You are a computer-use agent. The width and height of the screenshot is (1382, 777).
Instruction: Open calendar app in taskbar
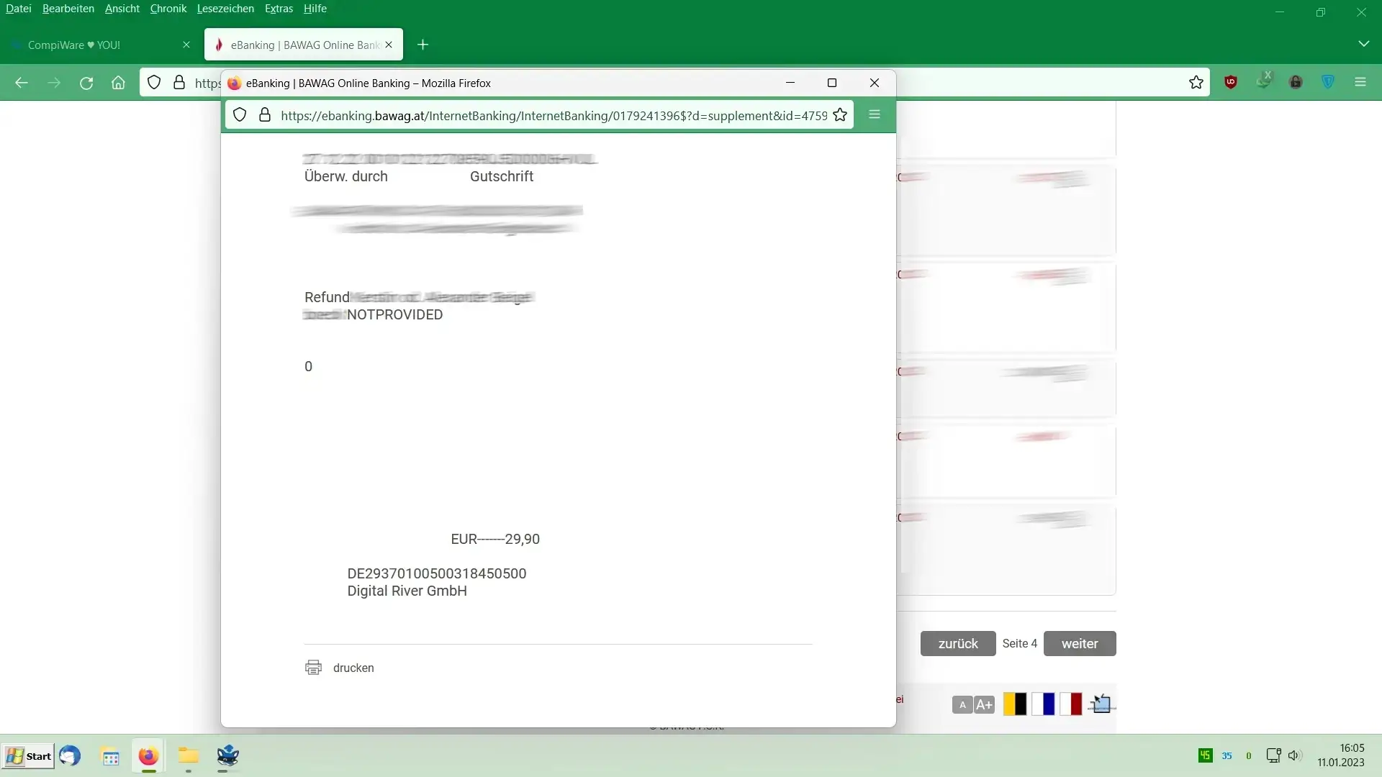pyautogui.click(x=110, y=757)
